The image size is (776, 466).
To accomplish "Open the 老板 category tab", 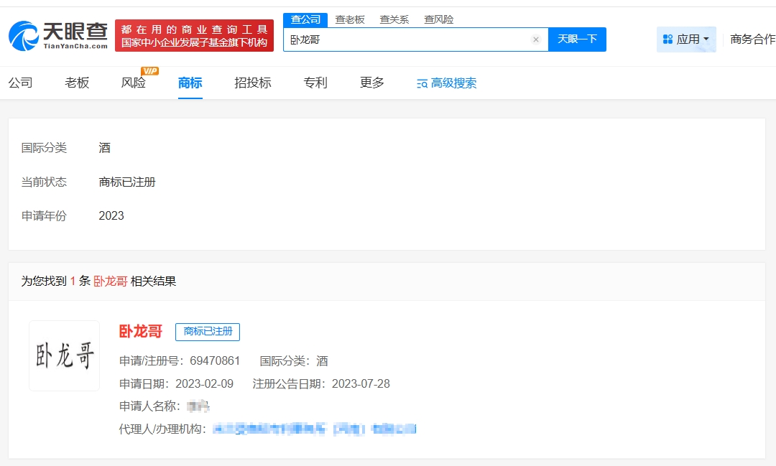I will coord(77,83).
